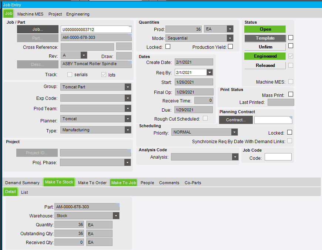Open the Engineering tab
This screenshot has width=322, height=250.
point(78,14)
